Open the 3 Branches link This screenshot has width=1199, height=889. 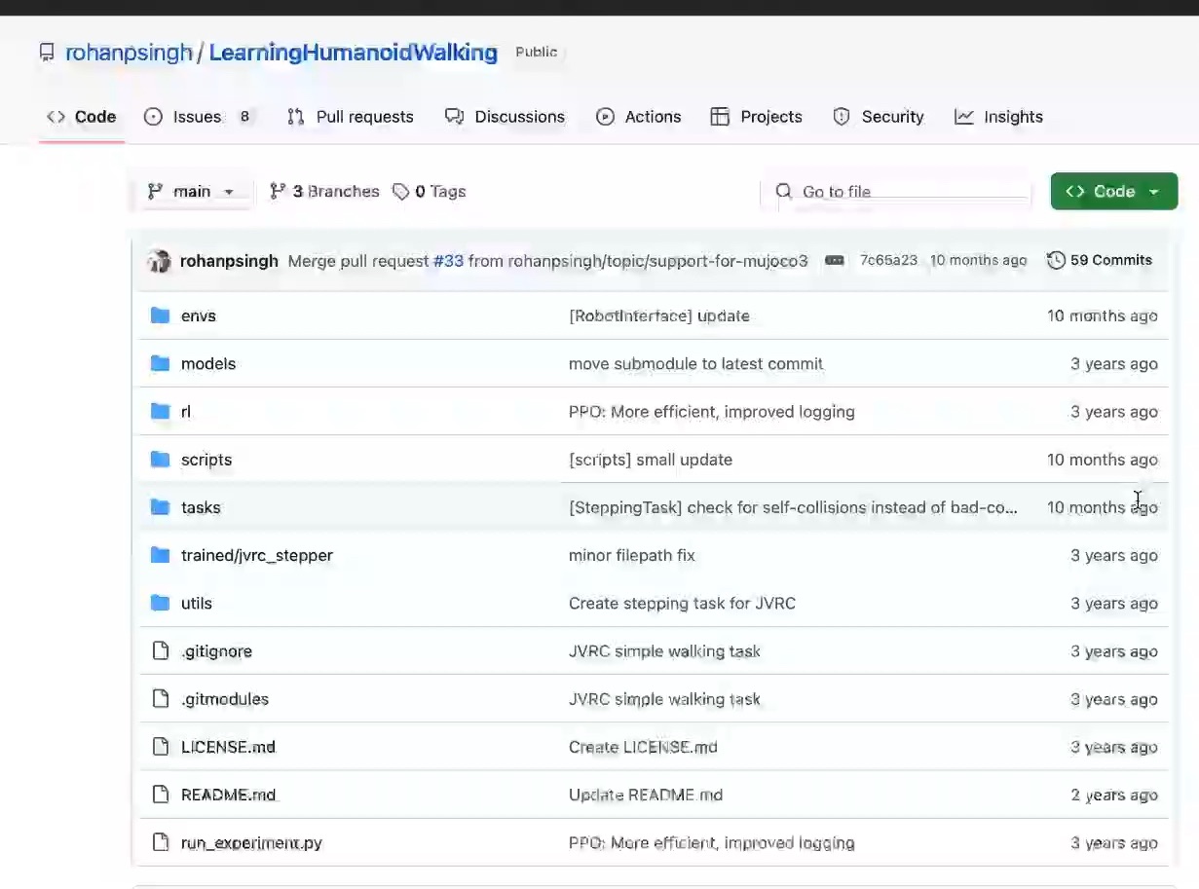[324, 192]
